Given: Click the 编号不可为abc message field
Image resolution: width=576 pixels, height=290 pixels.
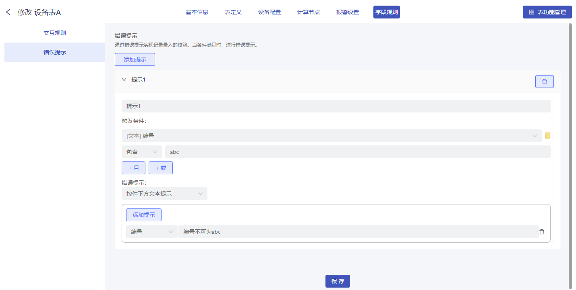Looking at the screenshot, I should [x=358, y=232].
